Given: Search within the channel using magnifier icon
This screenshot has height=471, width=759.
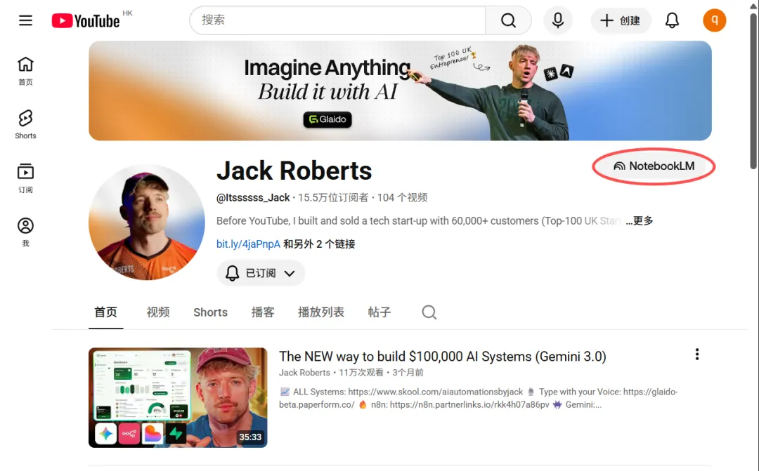Looking at the screenshot, I should (x=429, y=312).
